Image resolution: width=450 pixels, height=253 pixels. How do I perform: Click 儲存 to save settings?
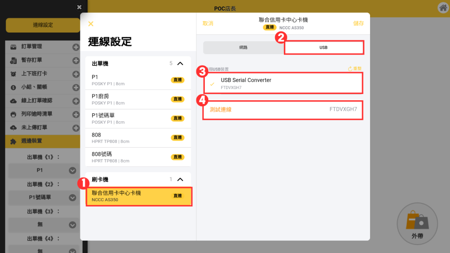tap(359, 24)
